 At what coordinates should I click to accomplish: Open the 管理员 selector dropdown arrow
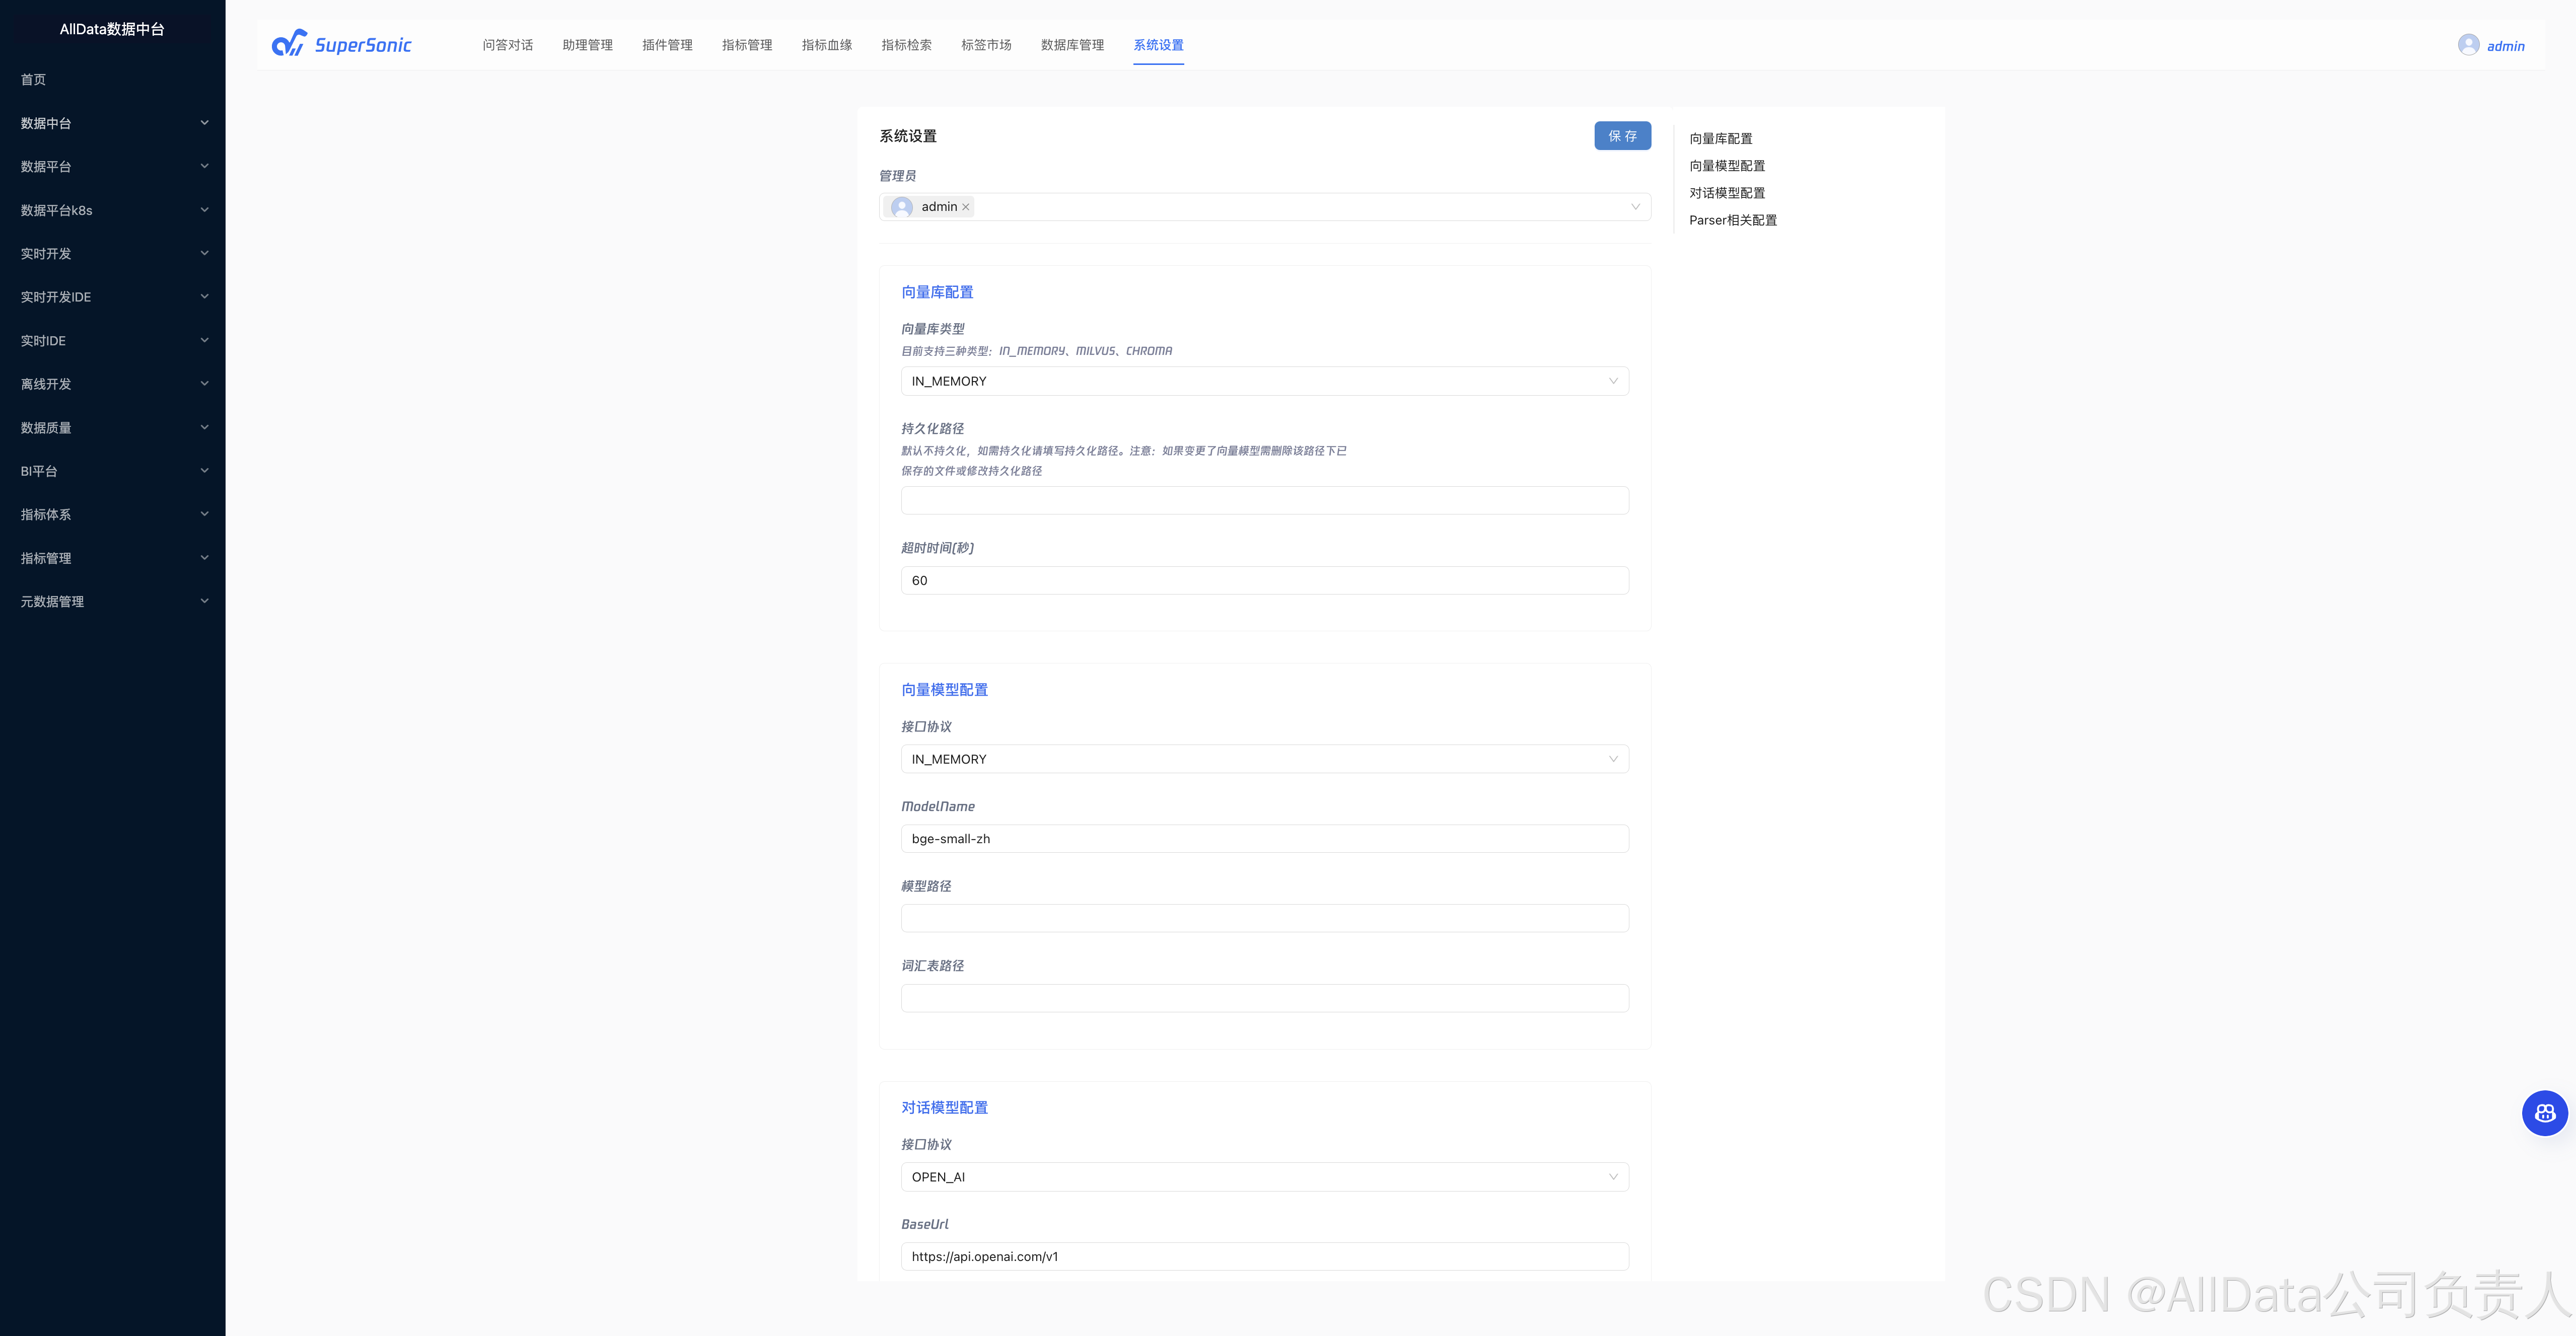[1635, 207]
